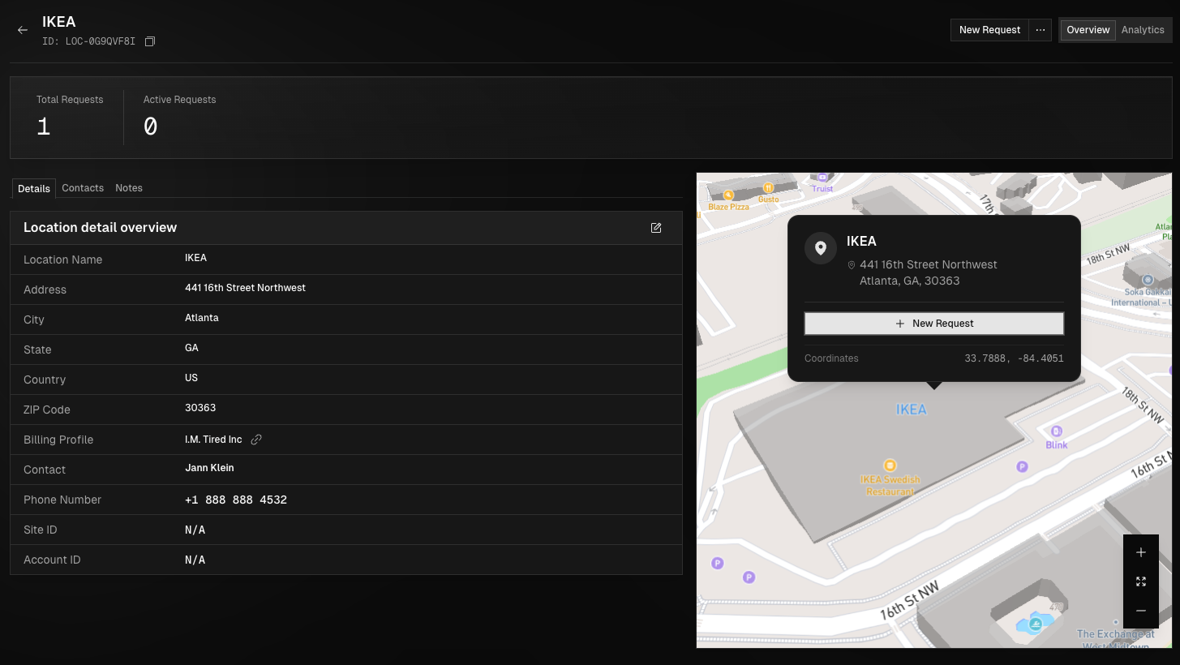Select the Country value US
Image resolution: width=1180 pixels, height=665 pixels.
(x=191, y=378)
